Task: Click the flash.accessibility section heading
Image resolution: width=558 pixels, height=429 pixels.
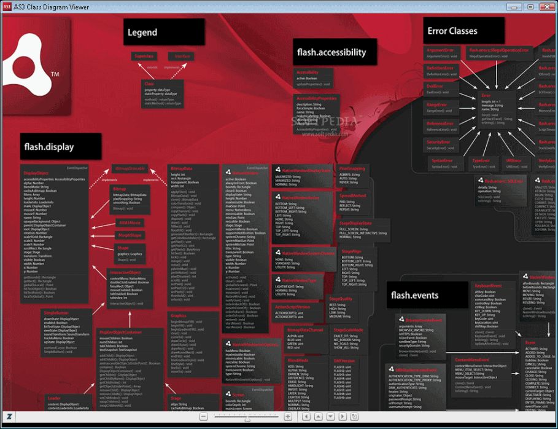Action: pyautogui.click(x=335, y=52)
